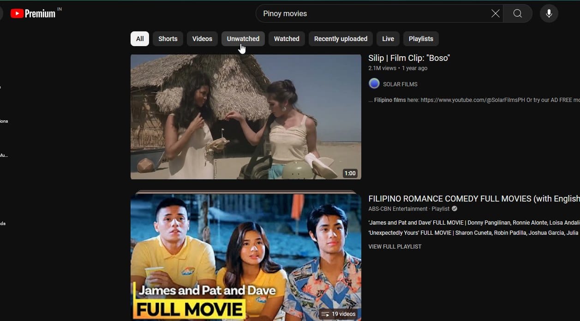Play the Silip film clip thumbnail
The width and height of the screenshot is (580, 321).
coord(246,117)
